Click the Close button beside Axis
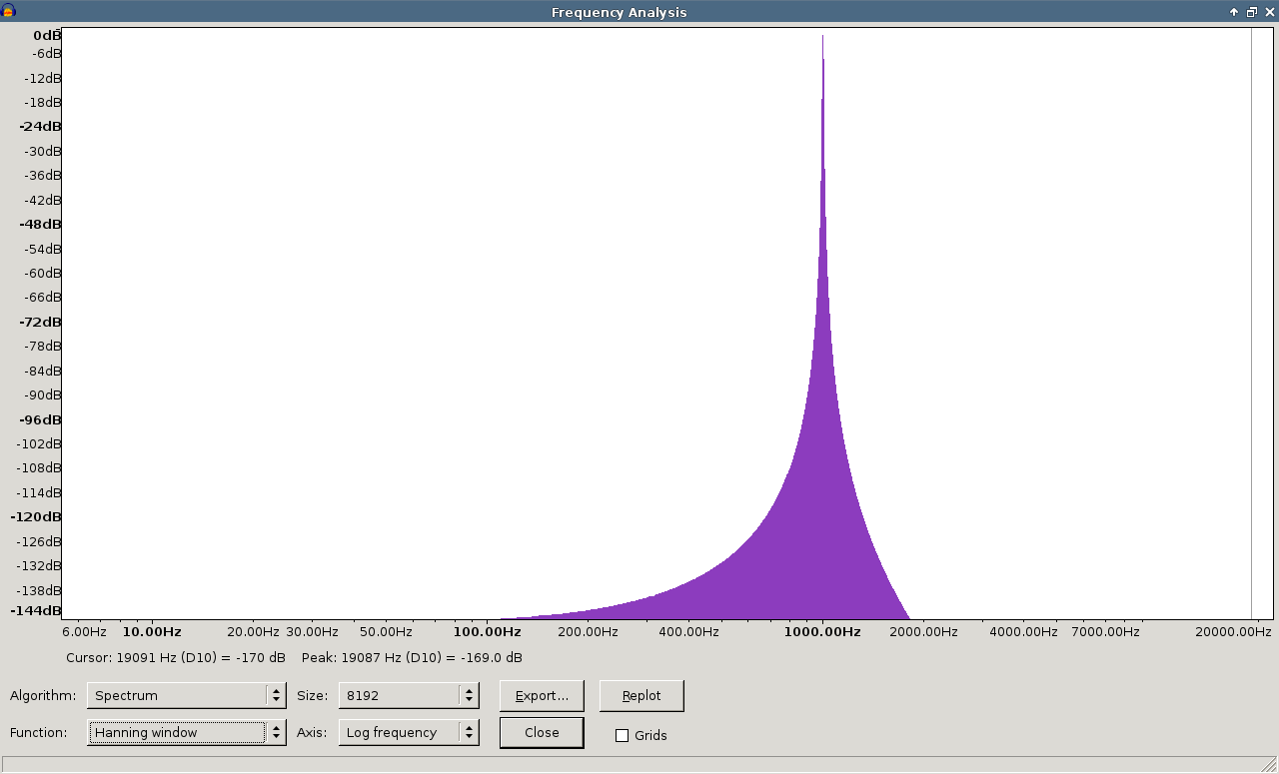The image size is (1279, 774). pyautogui.click(x=542, y=732)
